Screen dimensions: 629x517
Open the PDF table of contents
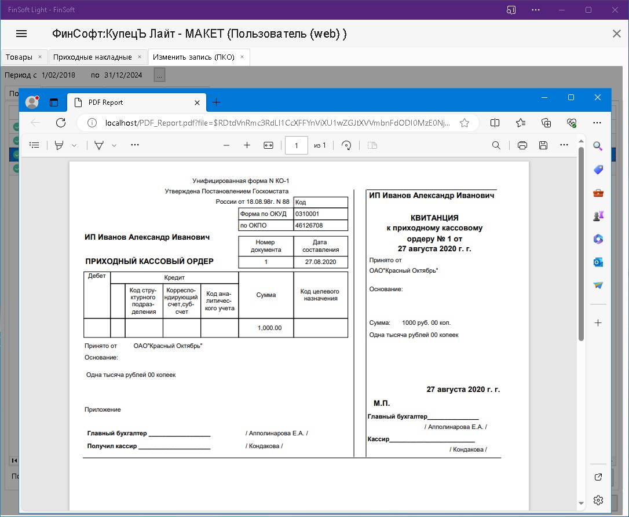tap(35, 145)
